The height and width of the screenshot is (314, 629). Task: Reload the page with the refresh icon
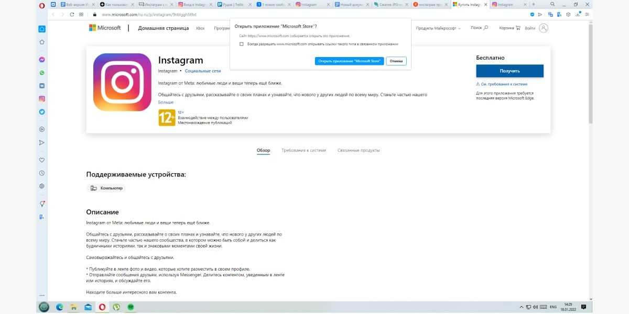pos(72,15)
